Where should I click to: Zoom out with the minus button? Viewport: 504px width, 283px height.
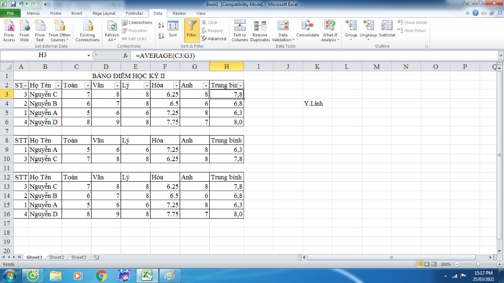pyautogui.click(x=457, y=264)
